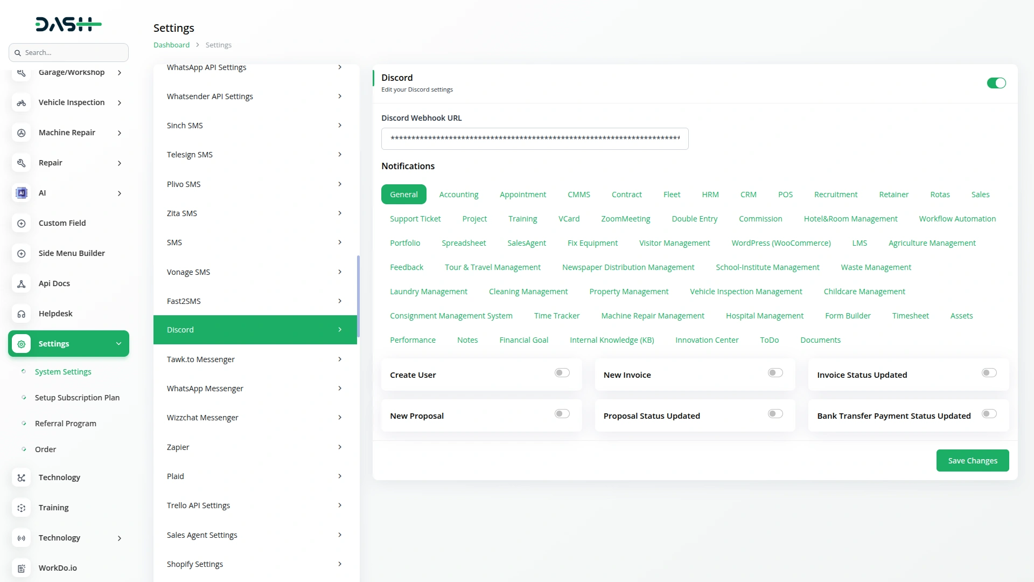Viewport: 1034px width, 582px height.
Task: Open the Dashboard breadcrumb link
Action: point(171,45)
